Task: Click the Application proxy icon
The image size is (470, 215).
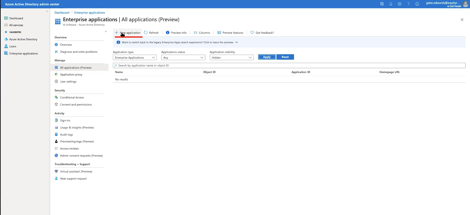Action: pyautogui.click(x=56, y=75)
